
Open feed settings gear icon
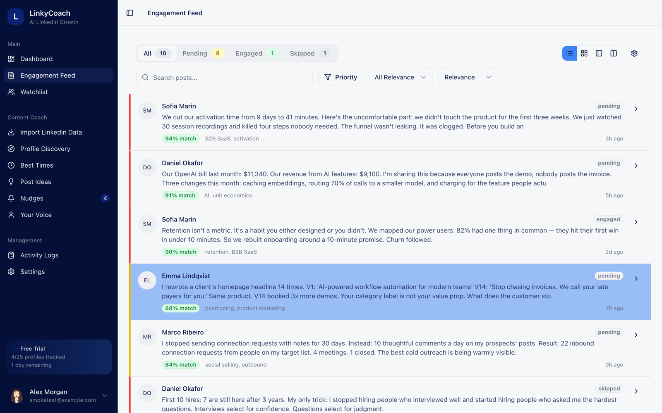coord(634,53)
